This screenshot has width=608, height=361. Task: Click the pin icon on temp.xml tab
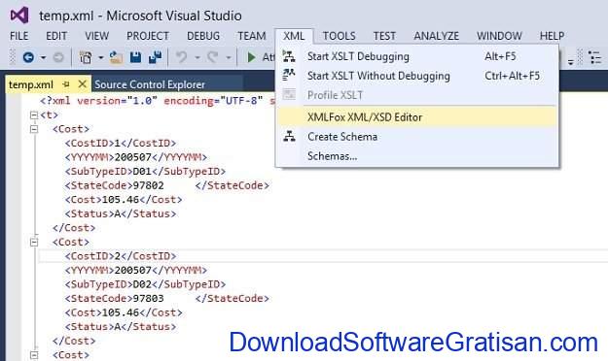click(66, 84)
